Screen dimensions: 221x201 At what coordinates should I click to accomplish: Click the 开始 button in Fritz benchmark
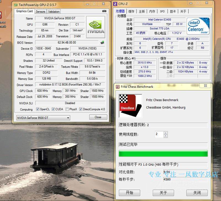[129, 192]
